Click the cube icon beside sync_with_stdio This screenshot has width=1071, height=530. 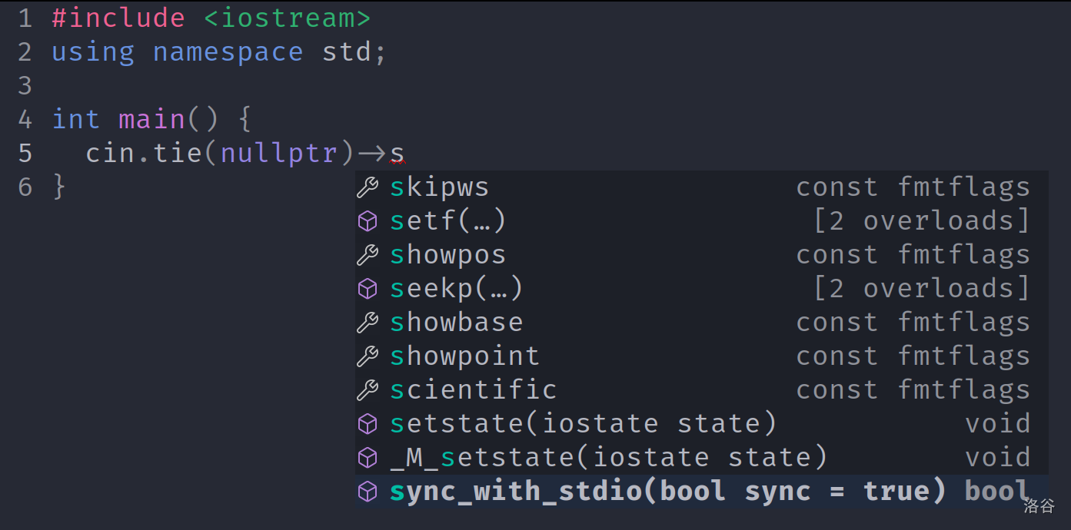(368, 492)
